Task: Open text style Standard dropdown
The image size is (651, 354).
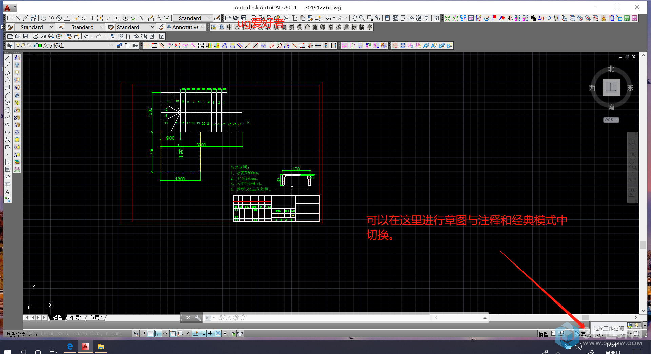Action: point(34,27)
